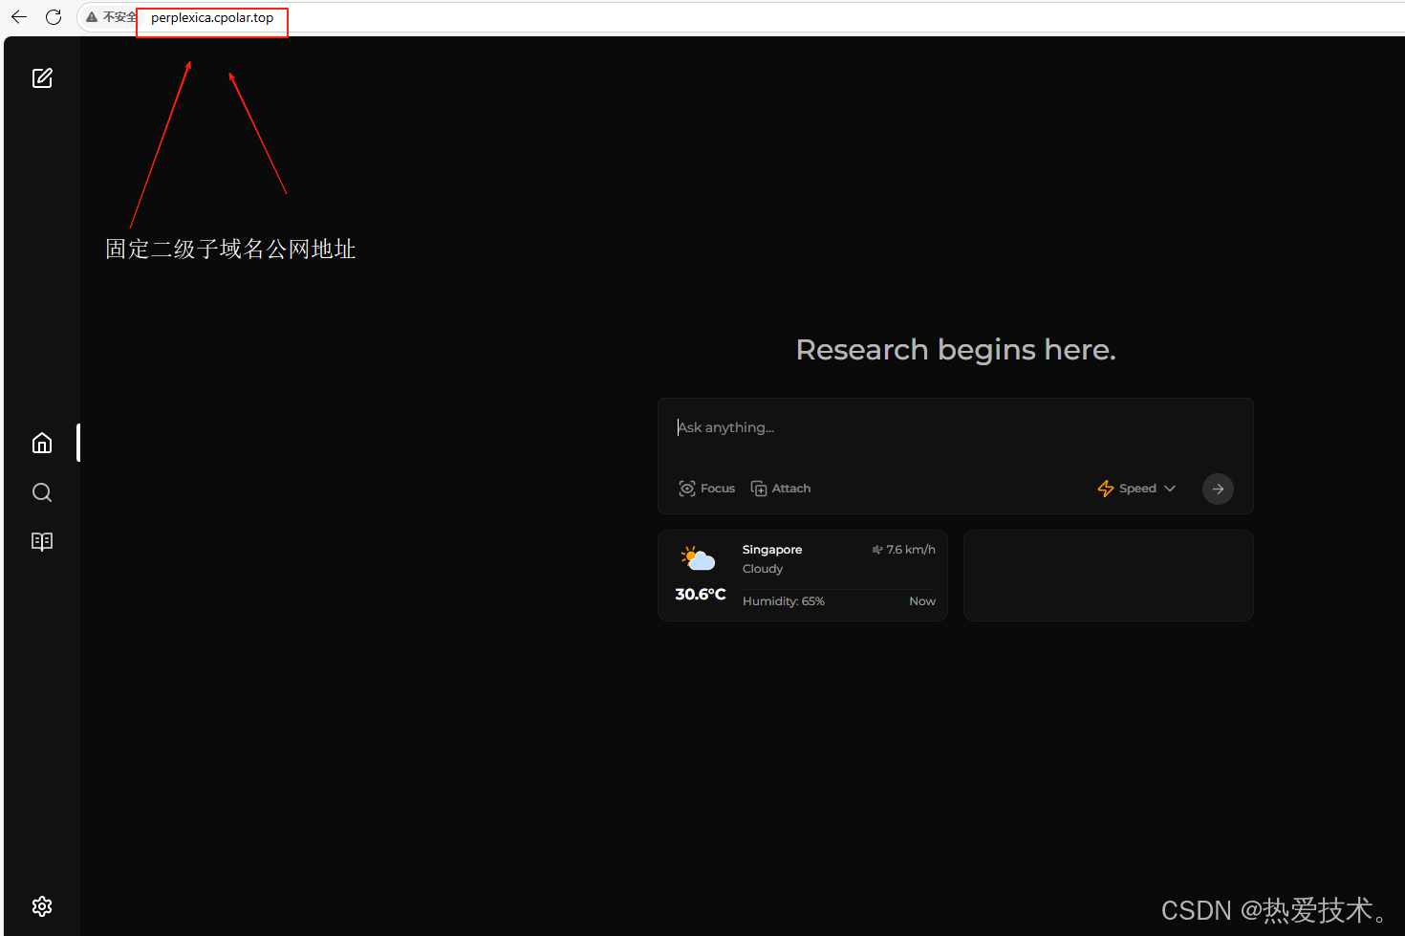Click into the Ask anything input field

(955, 427)
